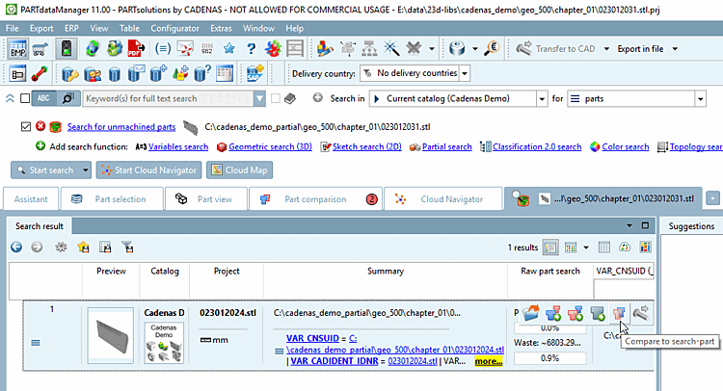
Task: Click the SAP icon in second toolbar
Action: tap(254, 73)
